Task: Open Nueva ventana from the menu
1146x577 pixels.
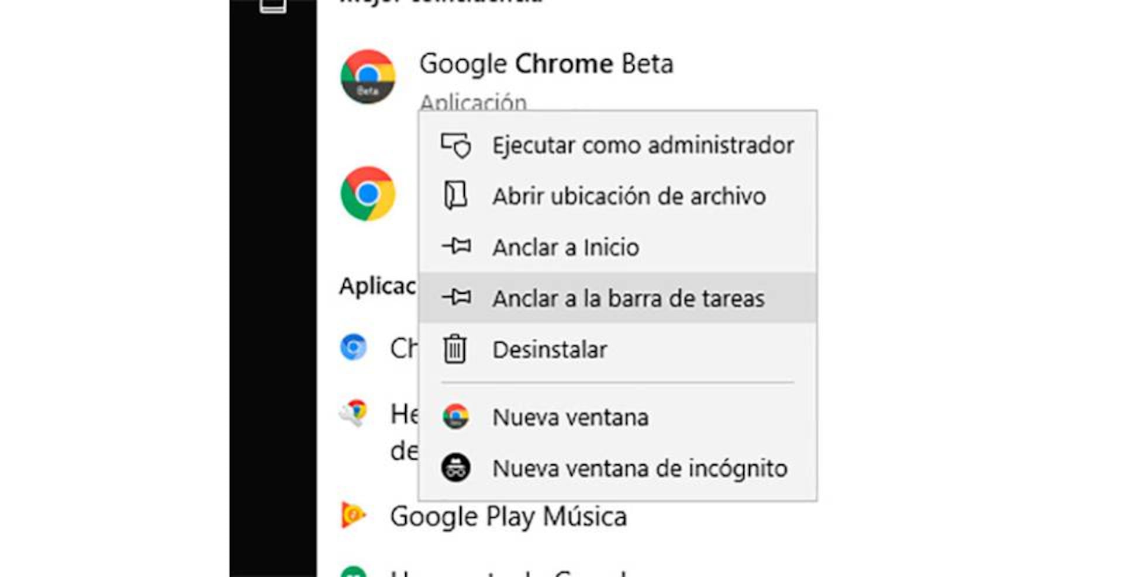Action: 571,418
